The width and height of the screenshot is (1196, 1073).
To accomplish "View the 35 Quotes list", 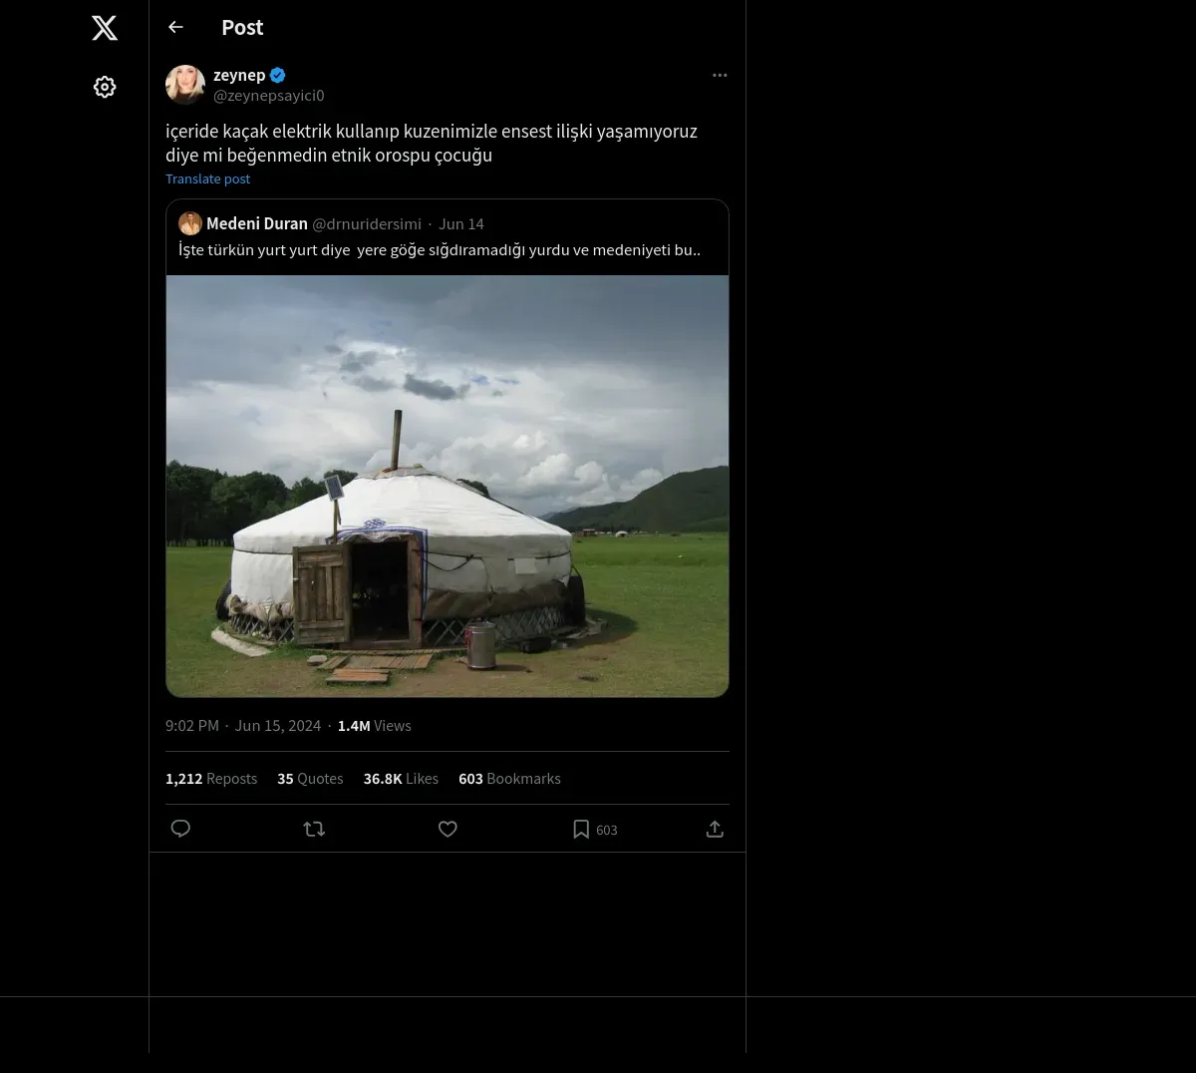I will click(310, 779).
